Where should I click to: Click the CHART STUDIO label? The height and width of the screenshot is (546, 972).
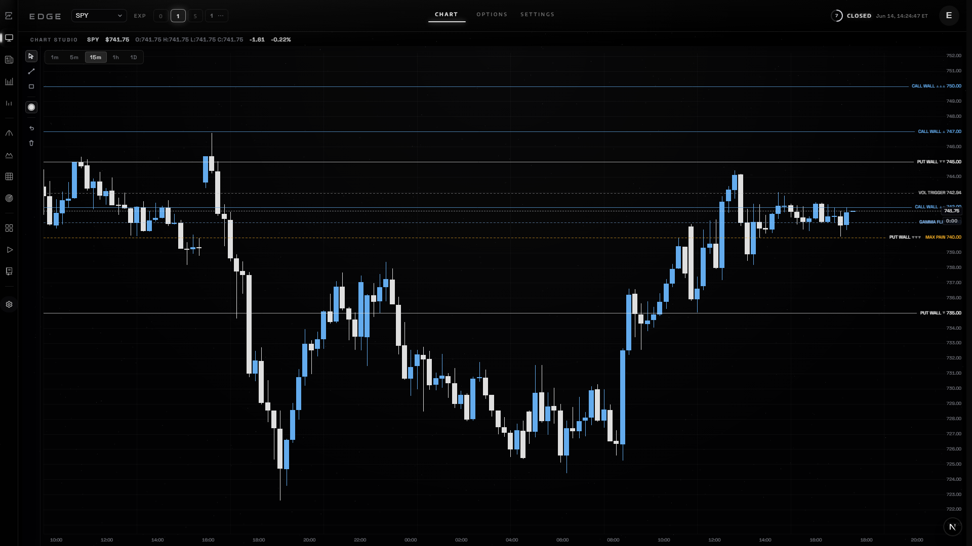(x=54, y=39)
